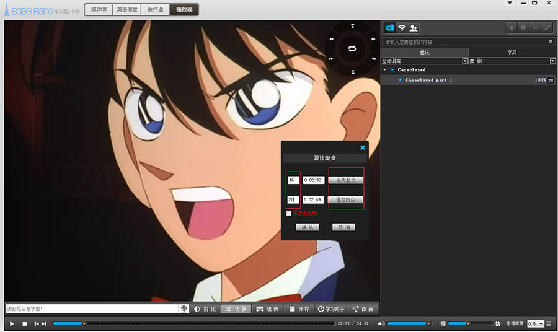Click the upper-right forward arrows on the circular control
558x332 pixels.
click(373, 39)
